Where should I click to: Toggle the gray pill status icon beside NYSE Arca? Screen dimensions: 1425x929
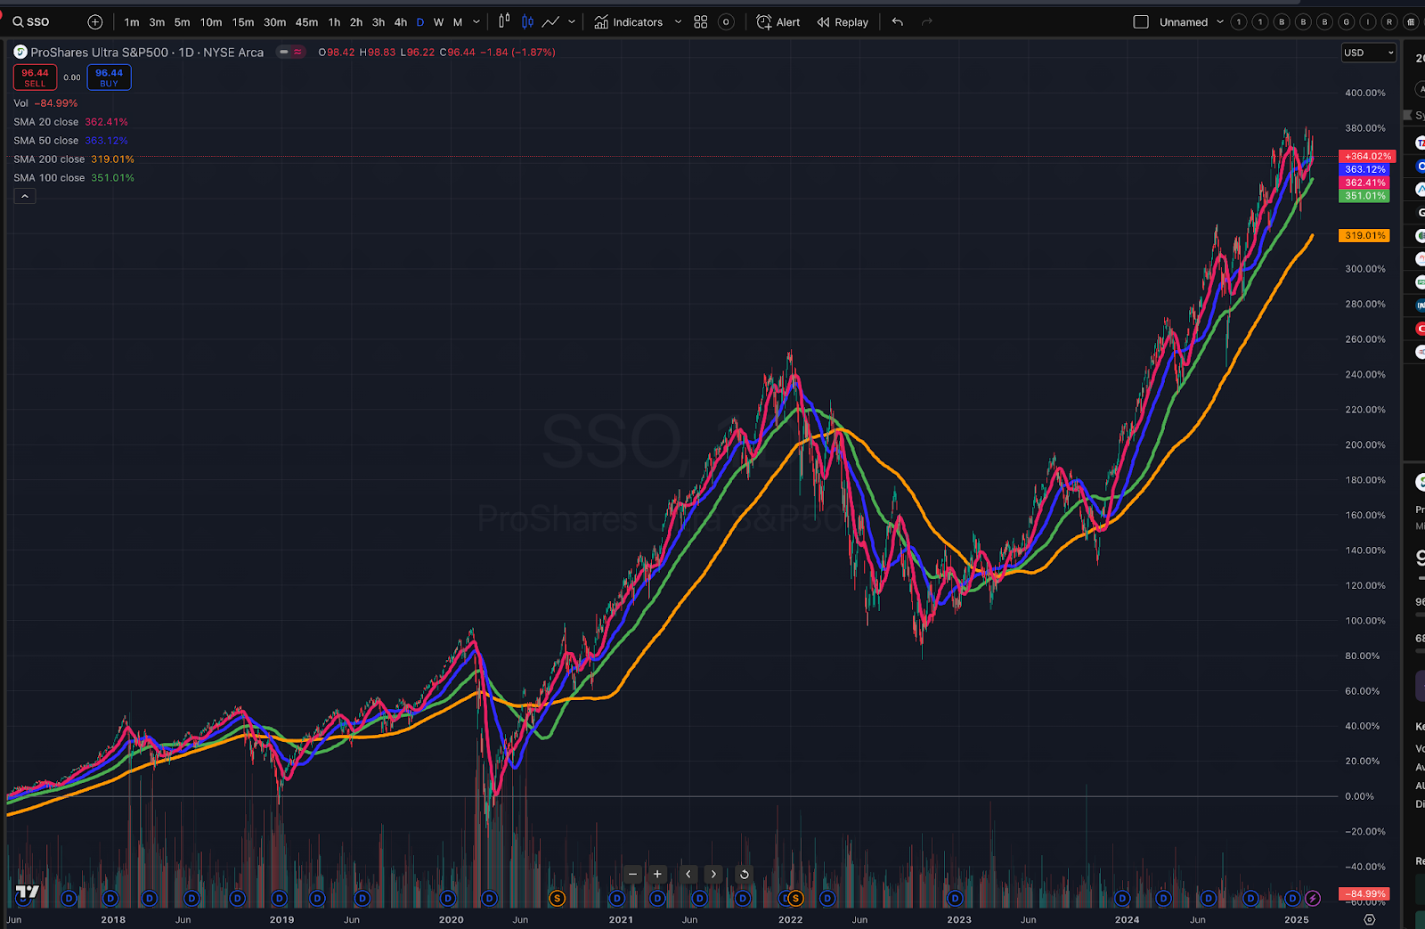pos(284,52)
